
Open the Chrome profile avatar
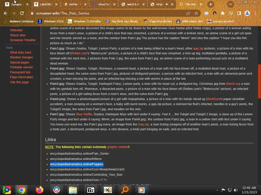pos(247,13)
